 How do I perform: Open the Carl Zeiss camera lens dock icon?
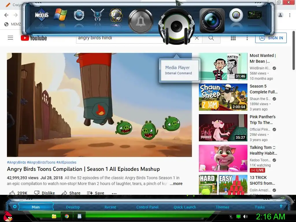212,21
